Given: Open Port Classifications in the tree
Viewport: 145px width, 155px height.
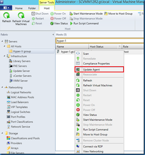Looking at the screenshot, I should pos(20,122).
